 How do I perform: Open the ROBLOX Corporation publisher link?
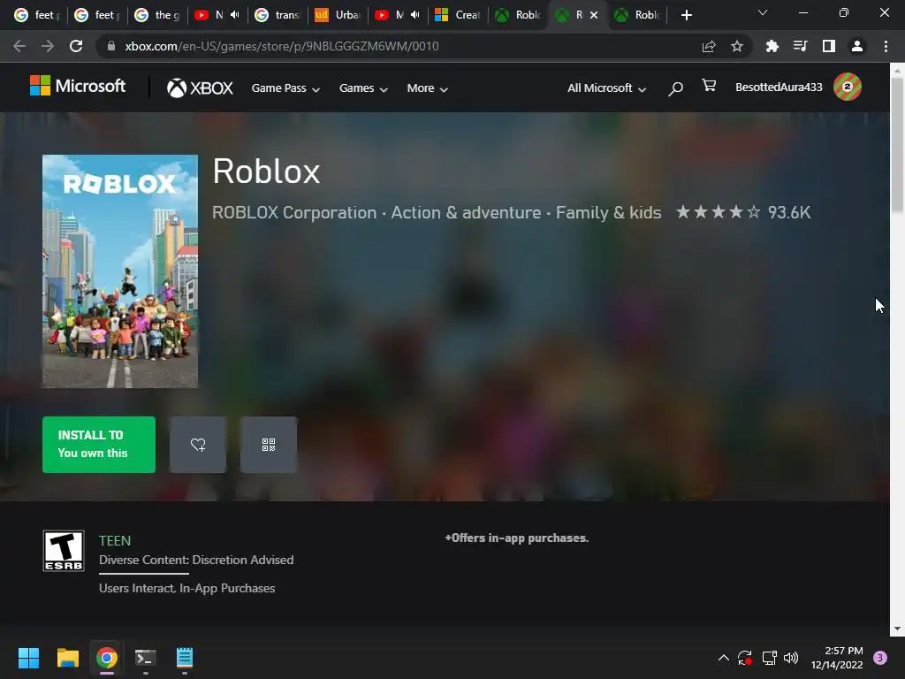tap(294, 212)
